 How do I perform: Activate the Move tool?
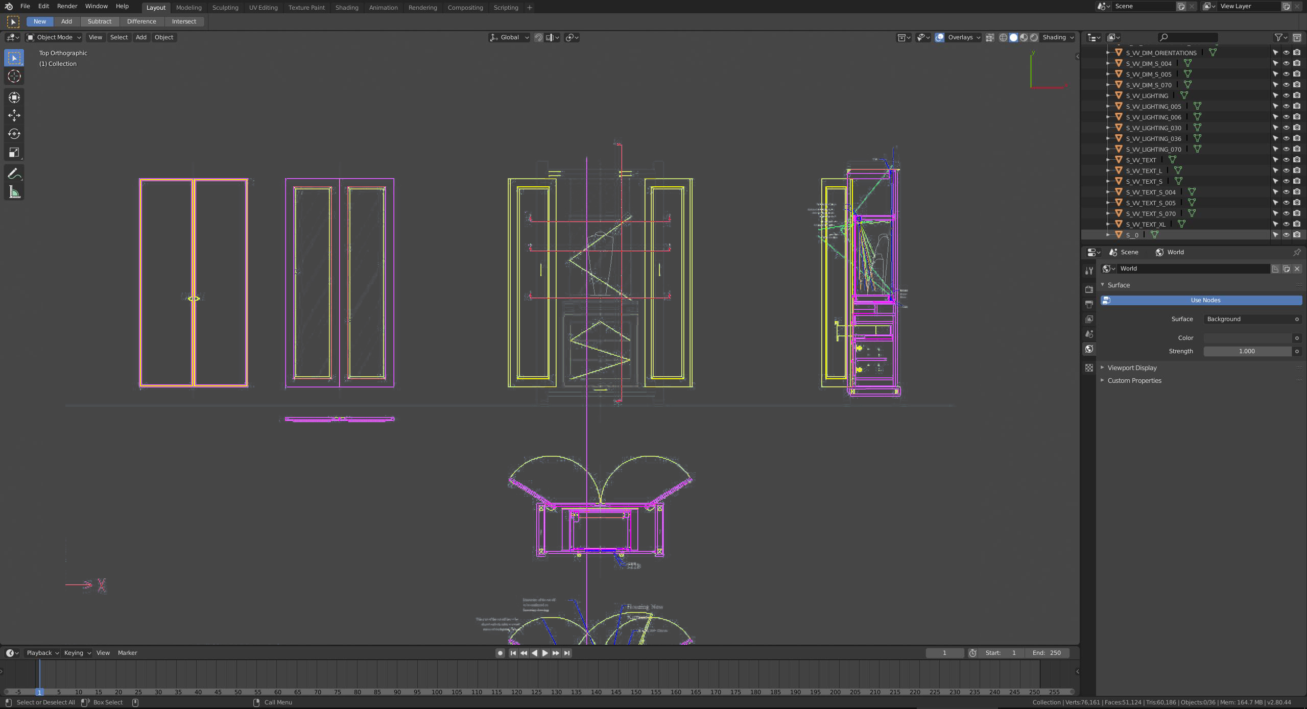tap(14, 115)
